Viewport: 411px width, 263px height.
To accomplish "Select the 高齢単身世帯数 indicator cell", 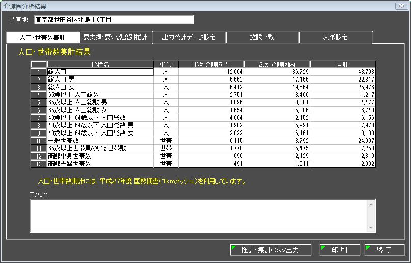I will pos(100,156).
